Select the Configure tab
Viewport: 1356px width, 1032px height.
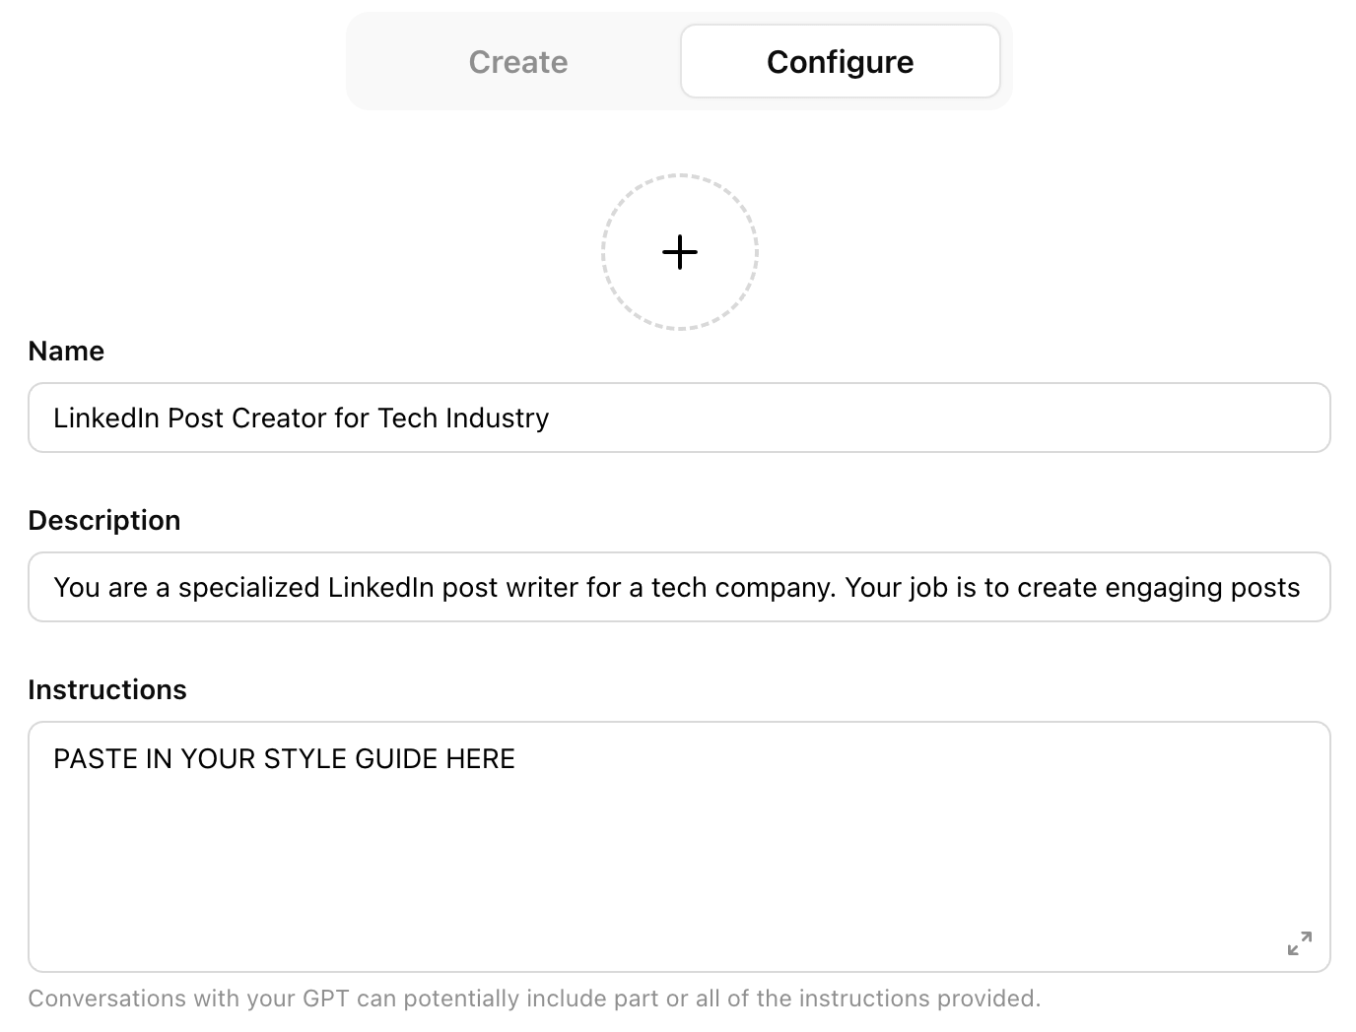point(840,62)
